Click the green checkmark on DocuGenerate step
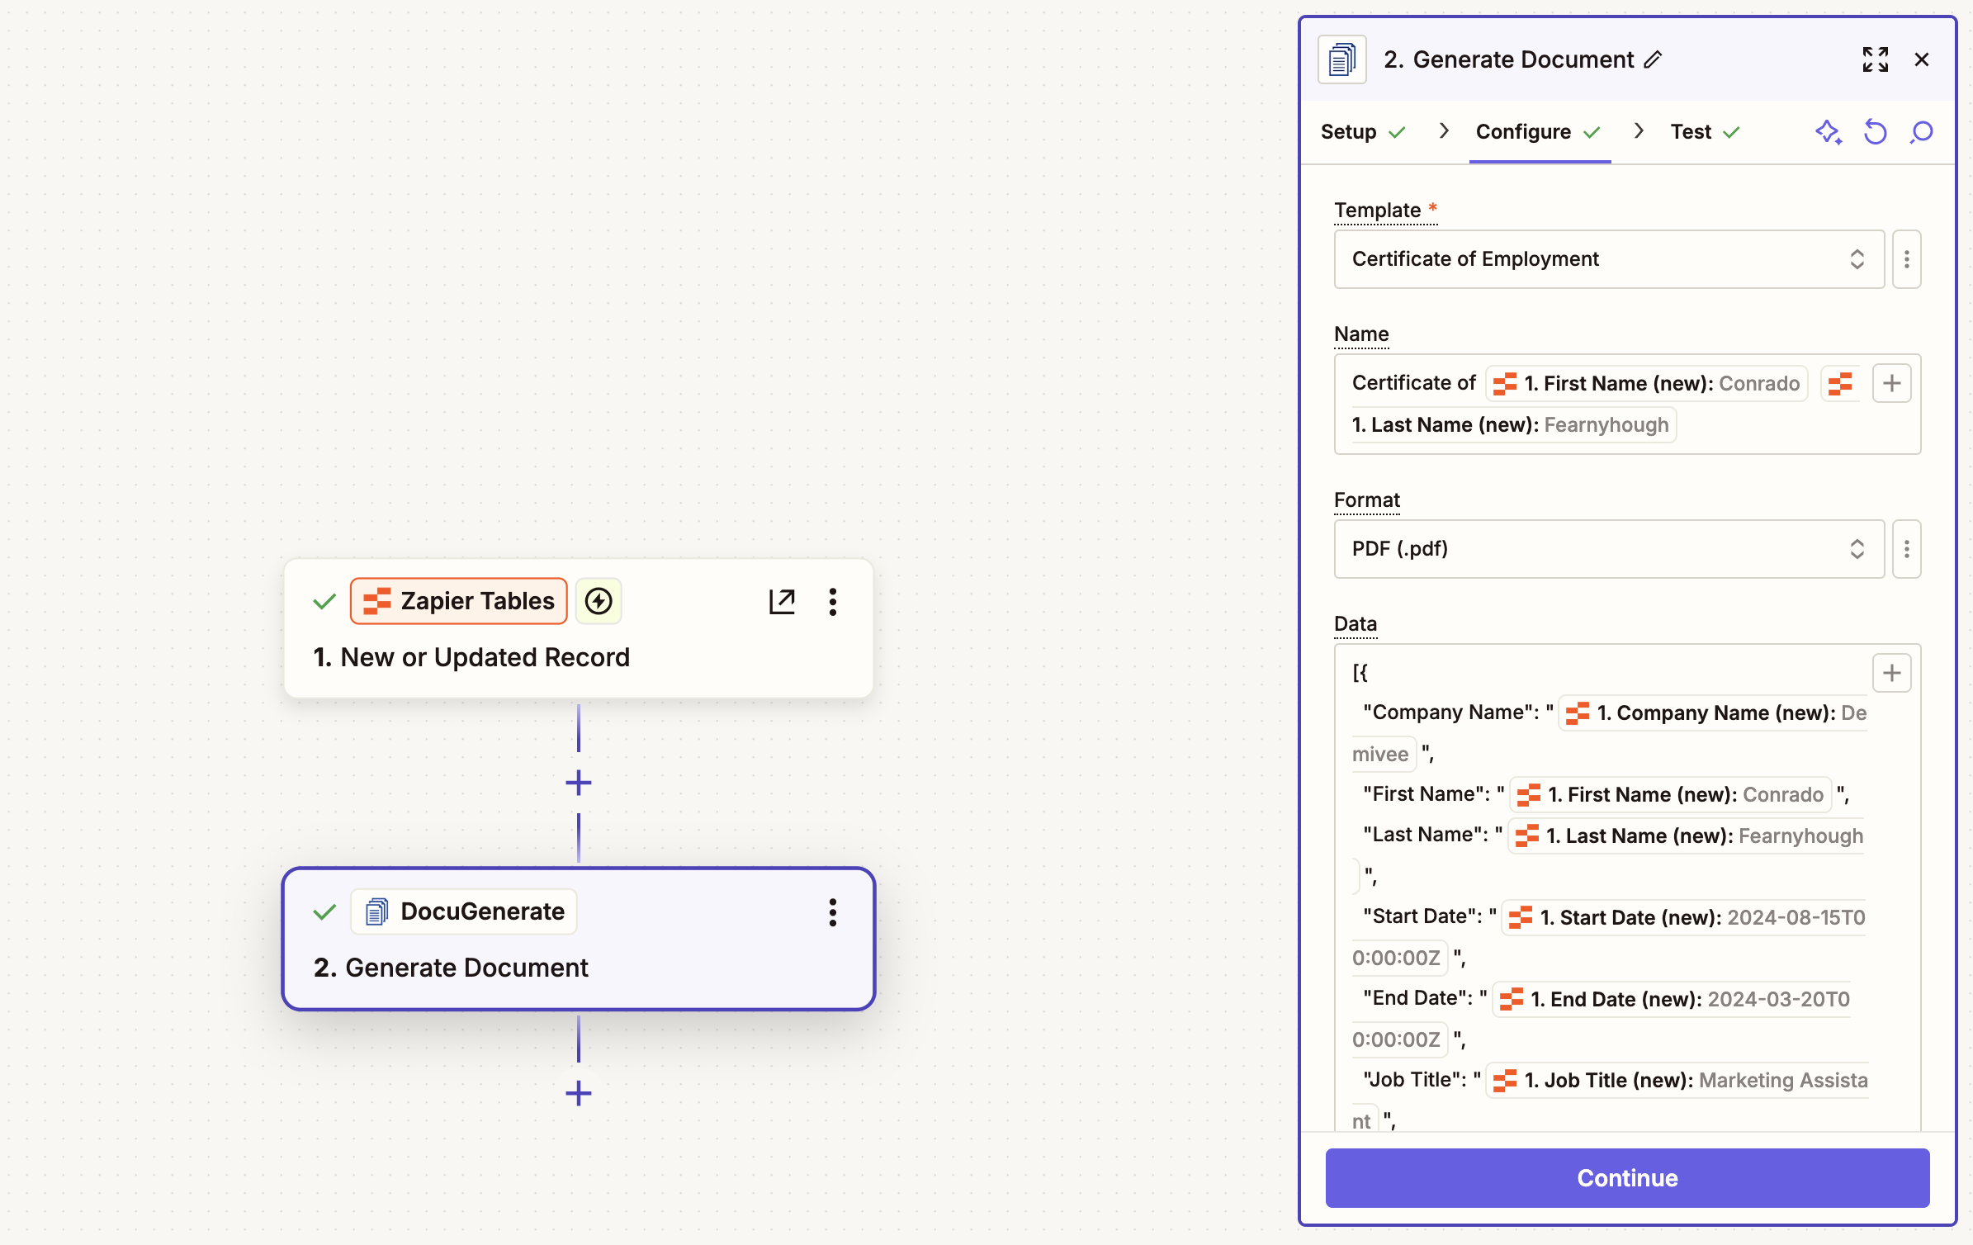The width and height of the screenshot is (1973, 1245). point(324,912)
